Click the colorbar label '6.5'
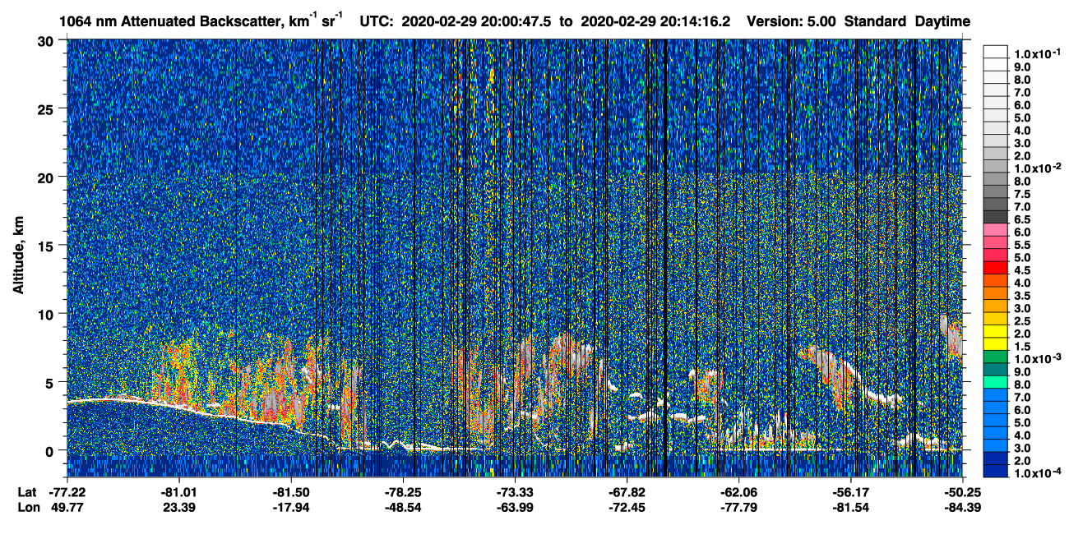 (x=1022, y=219)
